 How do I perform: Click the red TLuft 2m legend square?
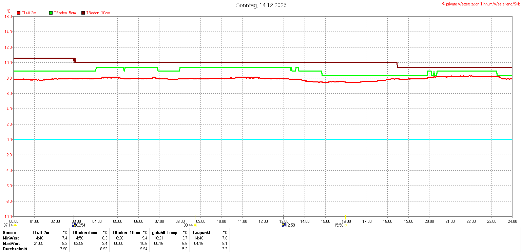[x=19, y=13]
